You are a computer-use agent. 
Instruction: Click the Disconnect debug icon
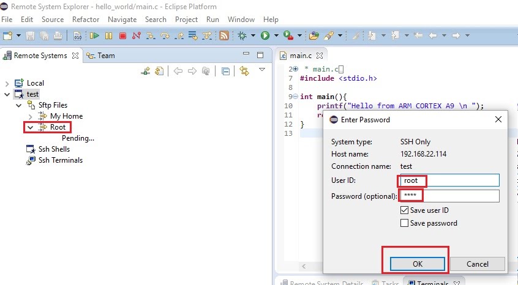click(137, 35)
